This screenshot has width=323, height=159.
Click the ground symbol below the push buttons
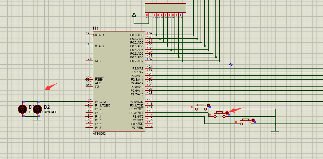(275, 133)
